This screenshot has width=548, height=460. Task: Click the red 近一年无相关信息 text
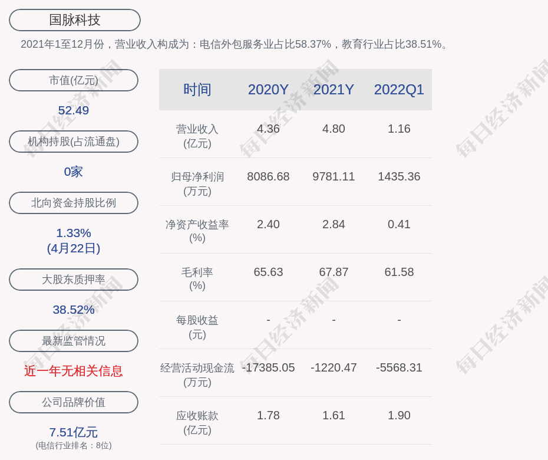click(74, 371)
